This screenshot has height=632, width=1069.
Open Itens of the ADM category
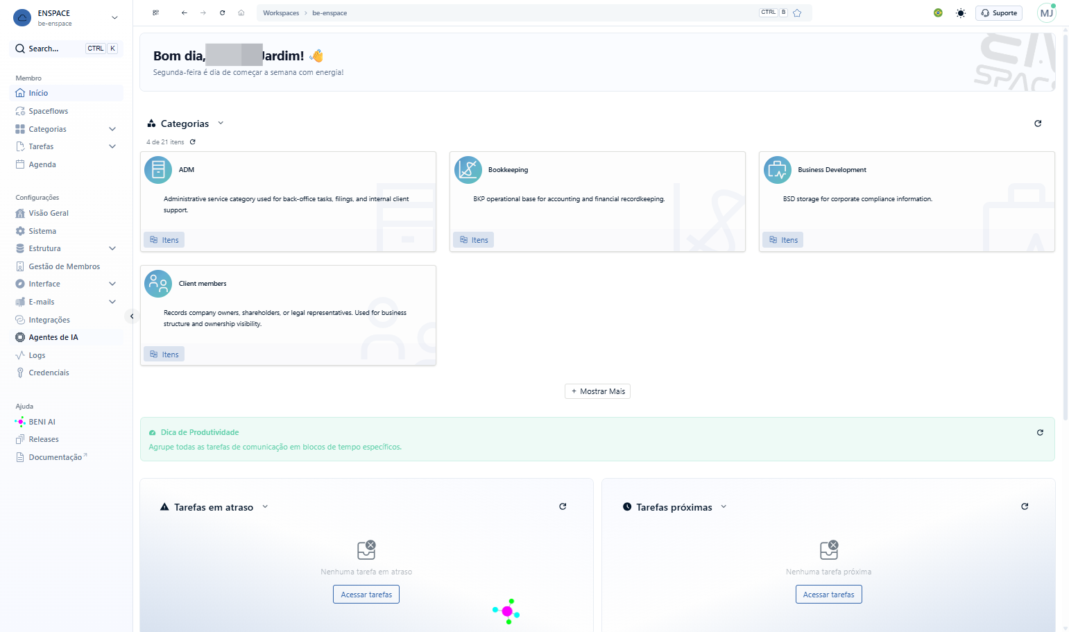click(x=164, y=240)
